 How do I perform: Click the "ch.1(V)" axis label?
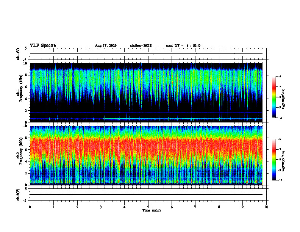pyautogui.click(x=18, y=54)
